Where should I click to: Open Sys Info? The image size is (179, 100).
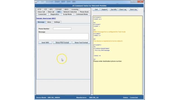click(114, 9)
